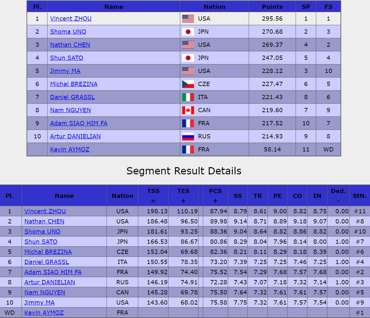Click the USA flag in Vincent ZHOU's row
Image resolution: width=370 pixels, height=318 pixels.
coord(188,19)
